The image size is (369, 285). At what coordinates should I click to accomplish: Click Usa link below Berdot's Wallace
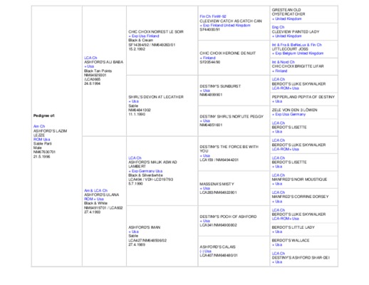277,244
